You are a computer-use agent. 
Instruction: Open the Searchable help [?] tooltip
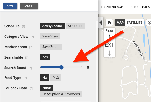point(27,58)
